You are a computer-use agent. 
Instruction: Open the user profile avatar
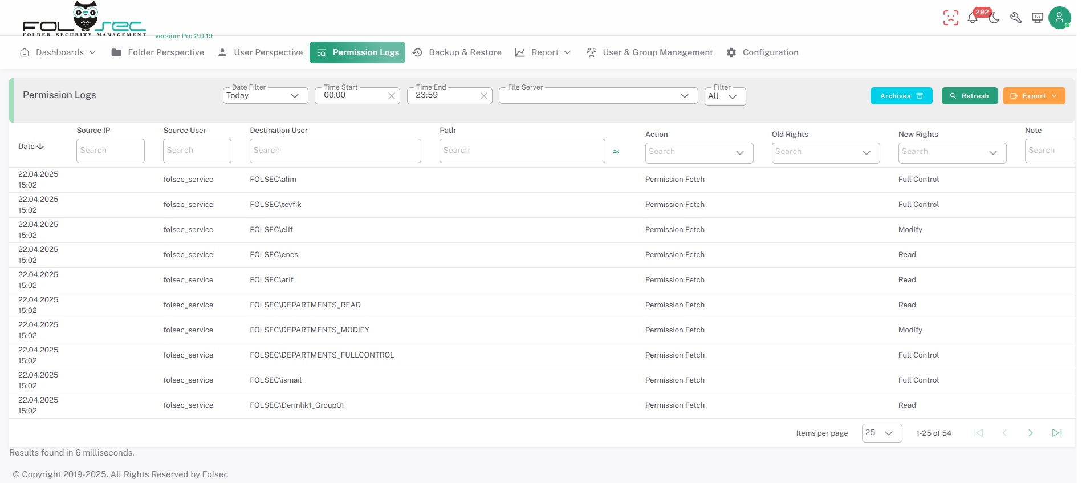(x=1059, y=18)
